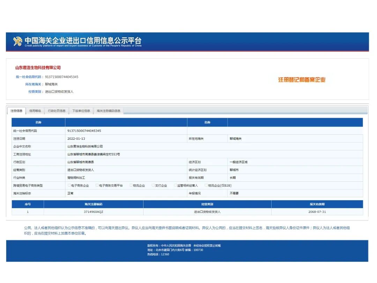This screenshot has height=283, width=377.
Task: Check the 监管场所经营人 option
Action: click(176, 185)
